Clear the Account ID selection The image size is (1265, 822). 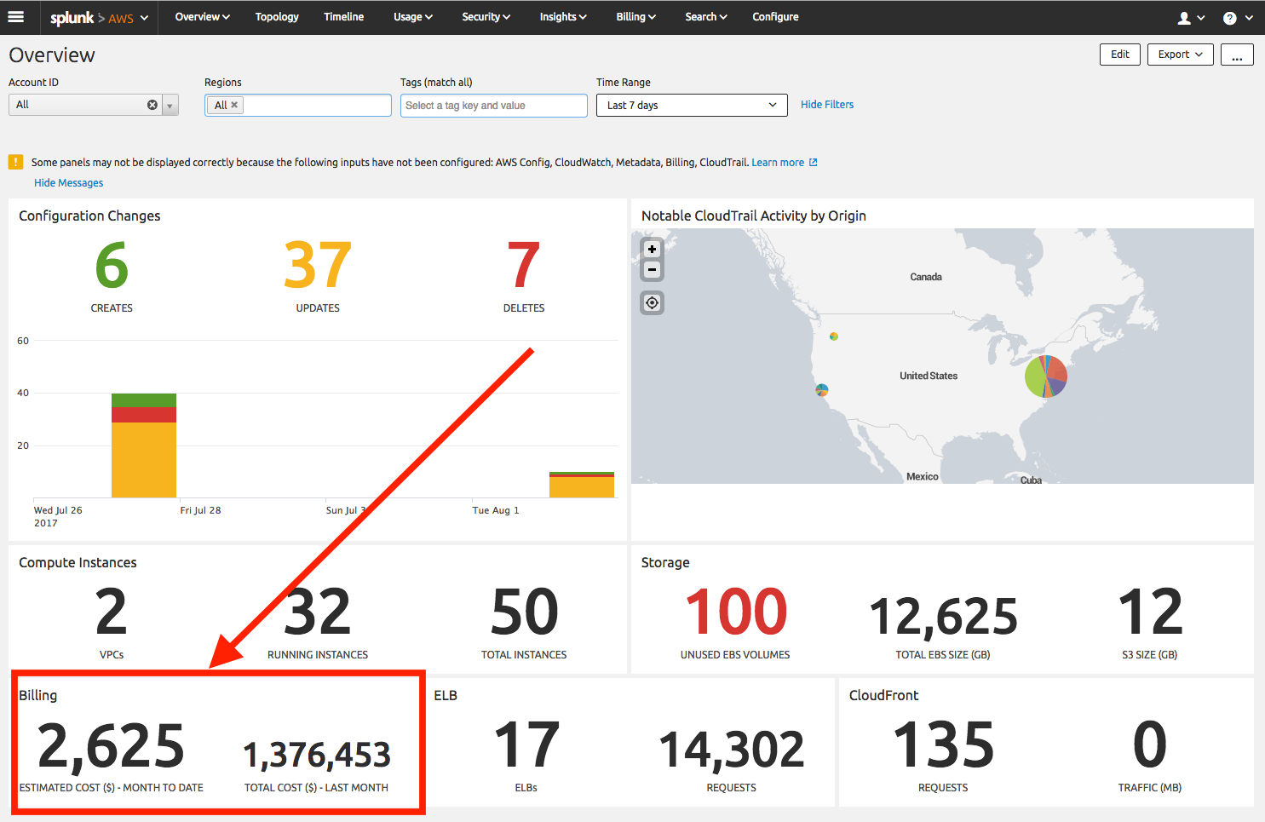pyautogui.click(x=152, y=105)
